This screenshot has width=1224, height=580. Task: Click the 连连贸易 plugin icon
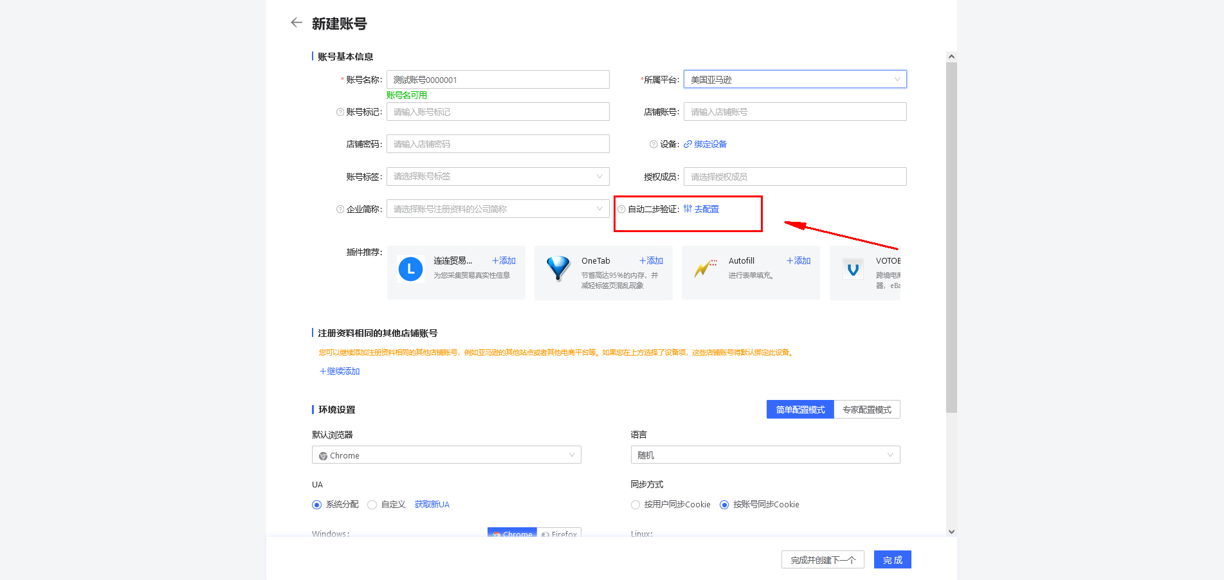[x=410, y=269]
